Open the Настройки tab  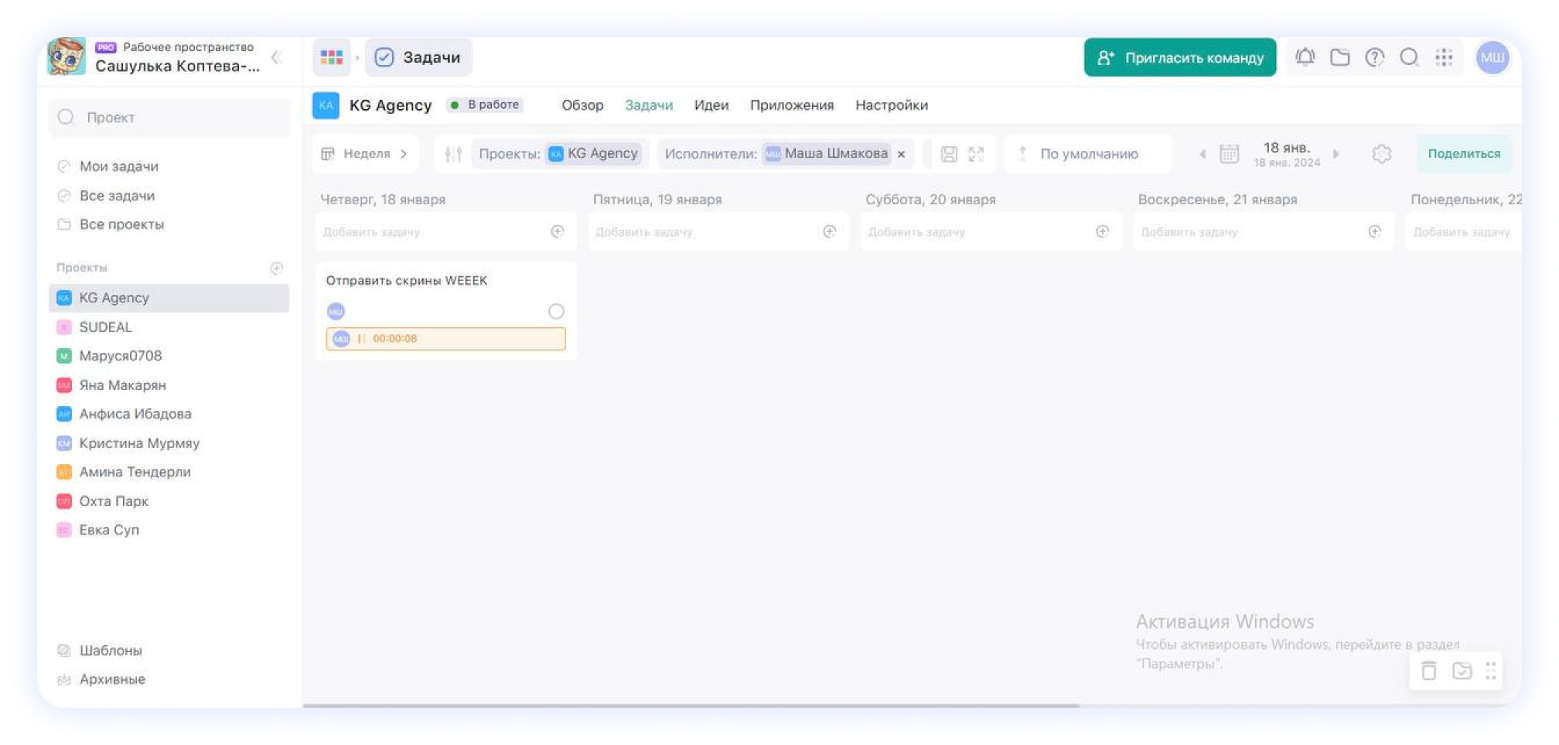click(891, 105)
